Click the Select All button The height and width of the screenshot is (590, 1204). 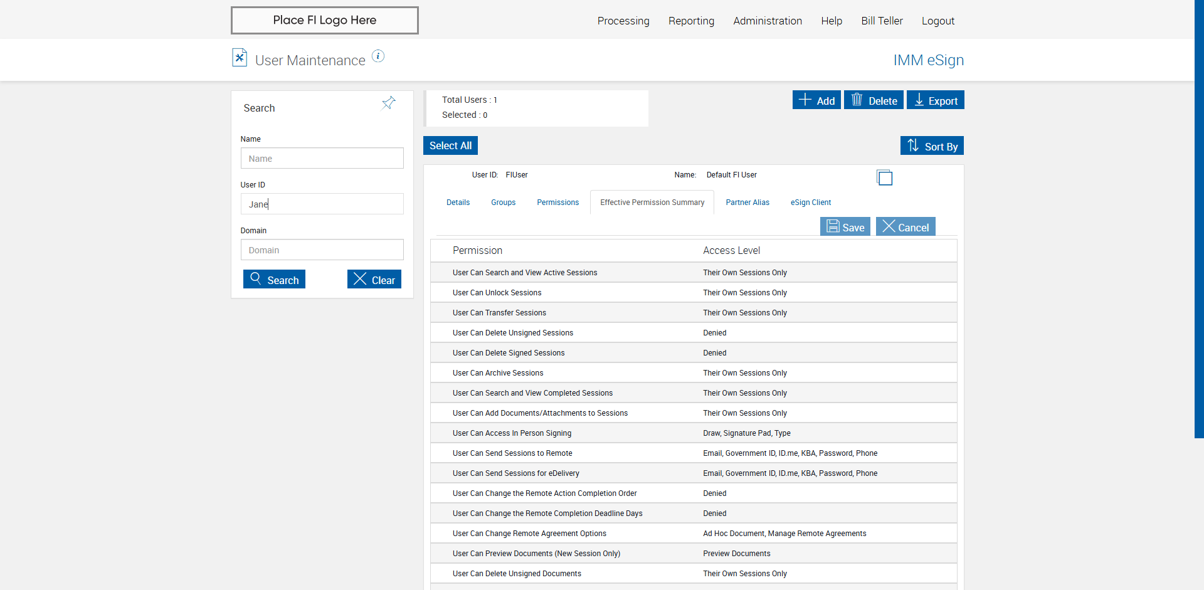pos(450,145)
